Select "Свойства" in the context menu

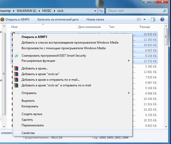[28, 133]
